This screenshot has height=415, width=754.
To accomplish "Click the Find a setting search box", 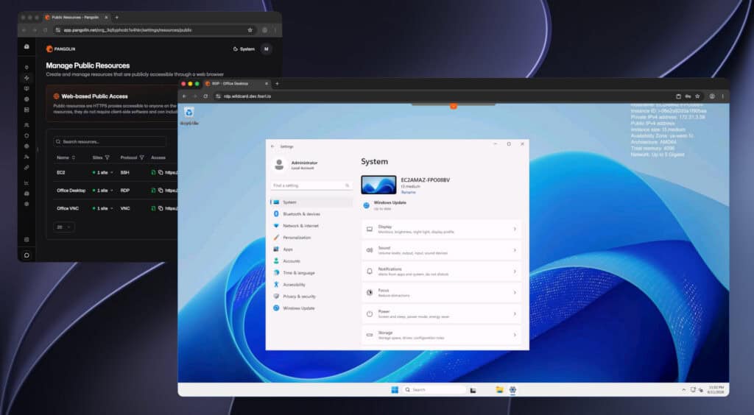I will click(x=311, y=185).
